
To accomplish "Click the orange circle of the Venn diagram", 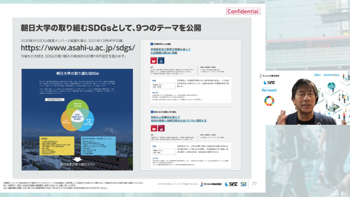I will click(67, 120).
